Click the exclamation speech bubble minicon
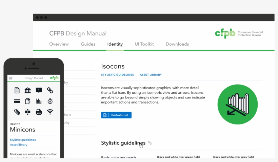The width and height of the screenshot is (278, 162). pos(39,90)
